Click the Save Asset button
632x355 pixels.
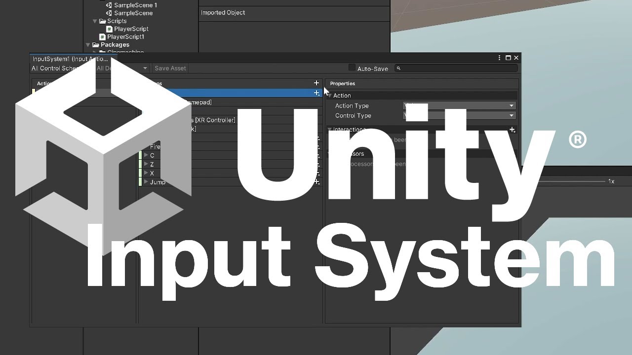point(170,68)
